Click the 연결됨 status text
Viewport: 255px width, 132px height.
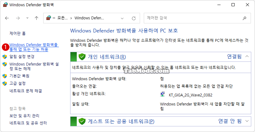point(234,56)
